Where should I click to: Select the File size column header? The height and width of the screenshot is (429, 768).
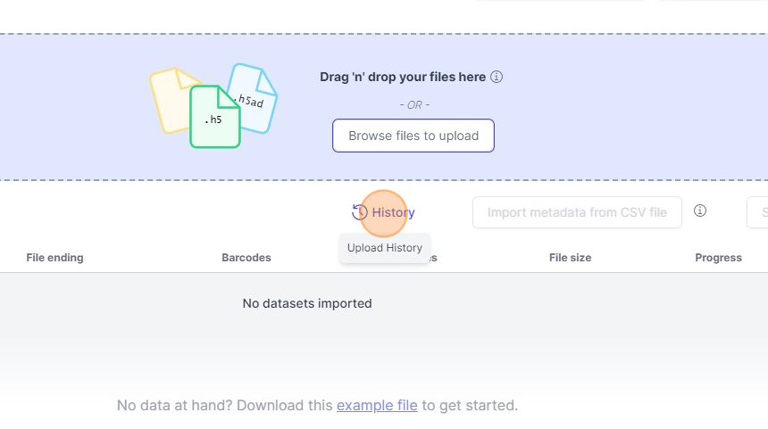click(570, 258)
